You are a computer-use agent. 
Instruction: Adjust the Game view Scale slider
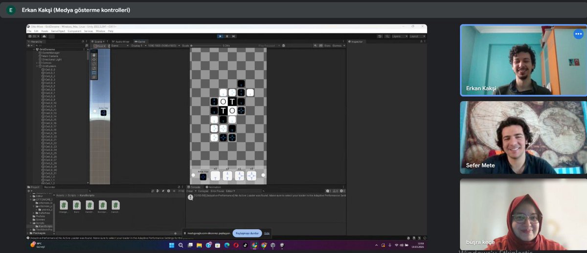(x=206, y=46)
